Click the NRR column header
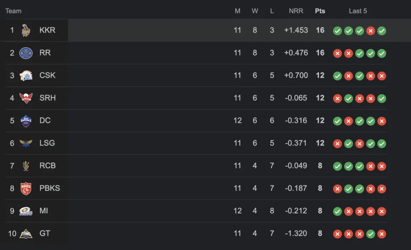 [296, 11]
